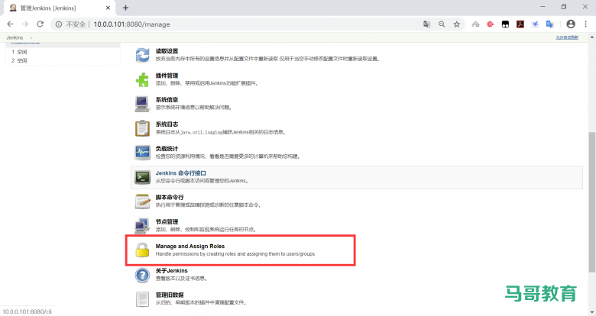The height and width of the screenshot is (316, 596).
Task: Click the yellow padlock roles icon
Action: tap(143, 250)
